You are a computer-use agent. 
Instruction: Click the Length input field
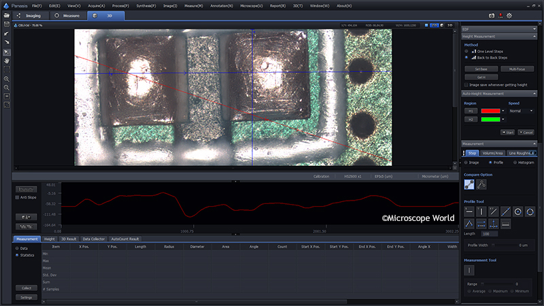[490, 234]
